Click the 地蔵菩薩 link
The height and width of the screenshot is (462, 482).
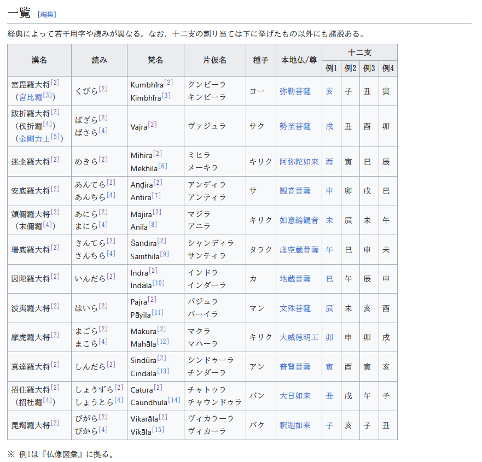tap(295, 279)
